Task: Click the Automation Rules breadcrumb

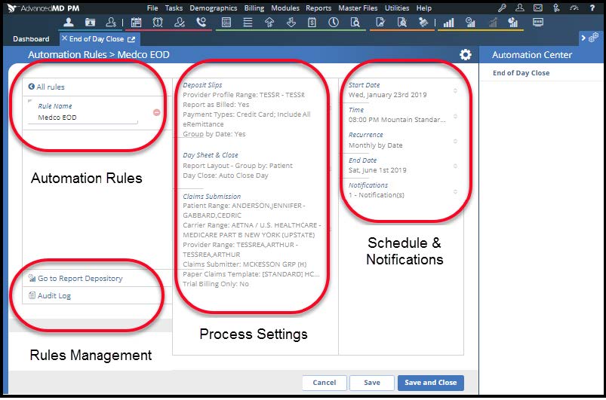Action: 67,55
